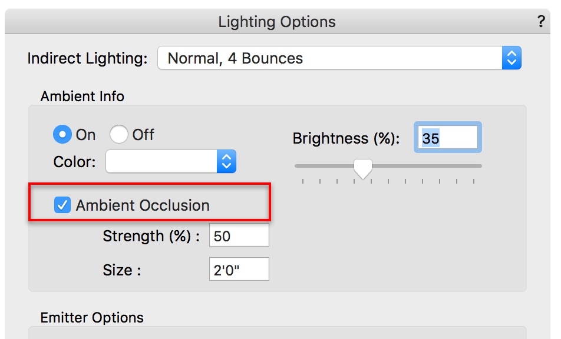Click the Brightness slider thumb
Screen dimensions: 561x339
[x=363, y=168]
